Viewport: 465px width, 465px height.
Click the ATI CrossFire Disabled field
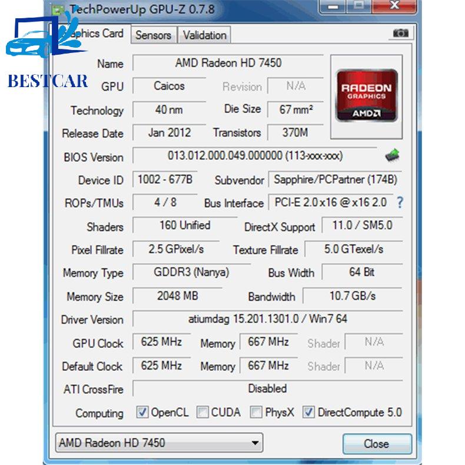pyautogui.click(x=268, y=389)
